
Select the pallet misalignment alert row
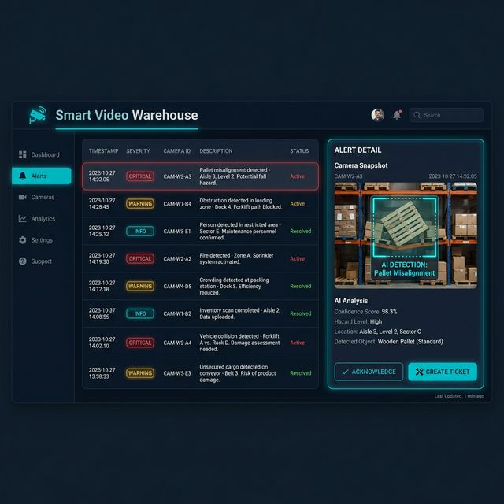tap(200, 176)
